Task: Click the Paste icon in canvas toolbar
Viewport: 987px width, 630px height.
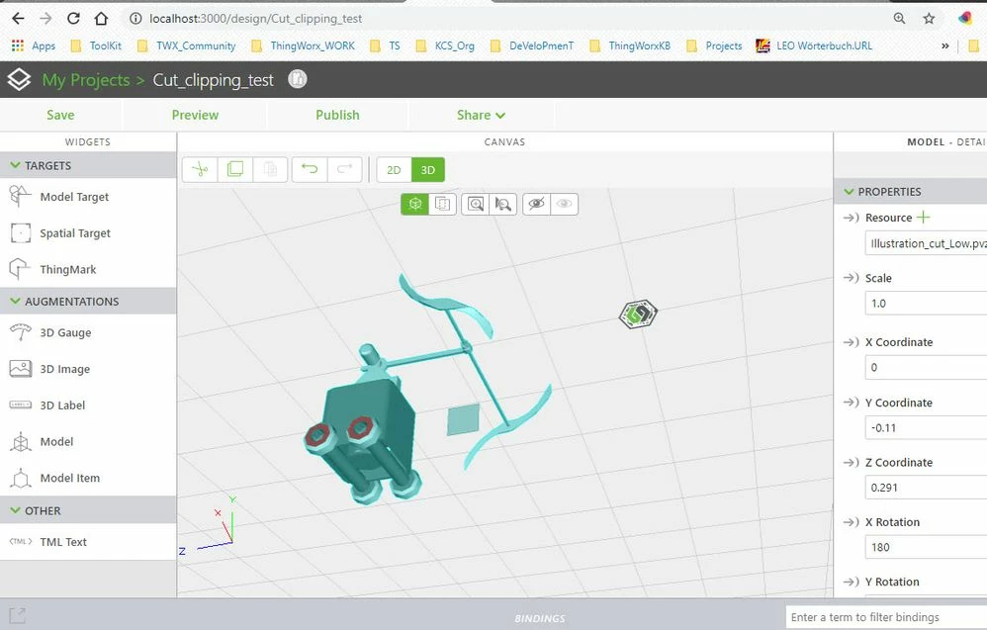Action: (271, 169)
